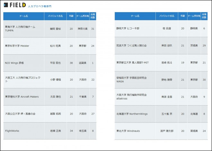Click right table チーム所在地 column header
Viewport: 212px width, 151px height.
[x=194, y=16]
